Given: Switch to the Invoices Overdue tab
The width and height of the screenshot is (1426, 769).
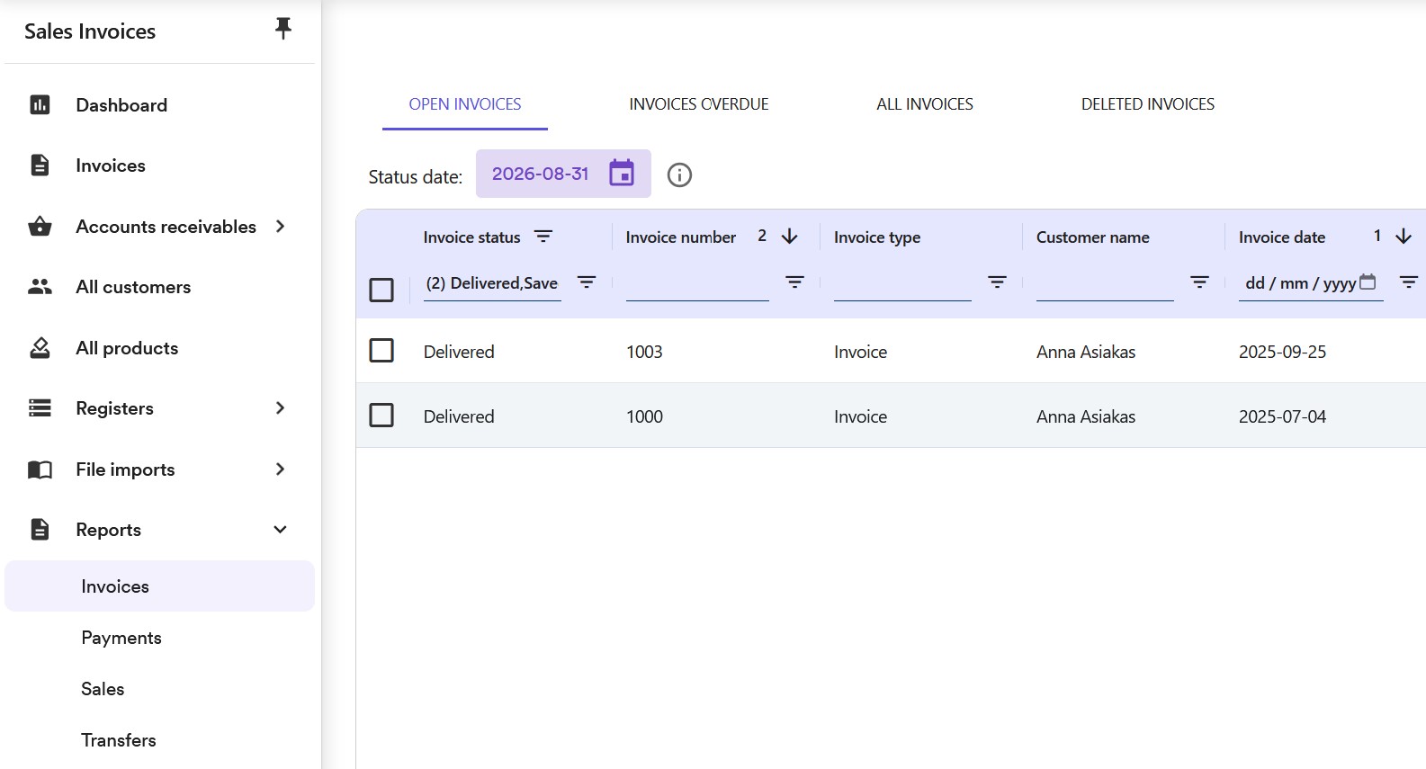Looking at the screenshot, I should coord(699,104).
